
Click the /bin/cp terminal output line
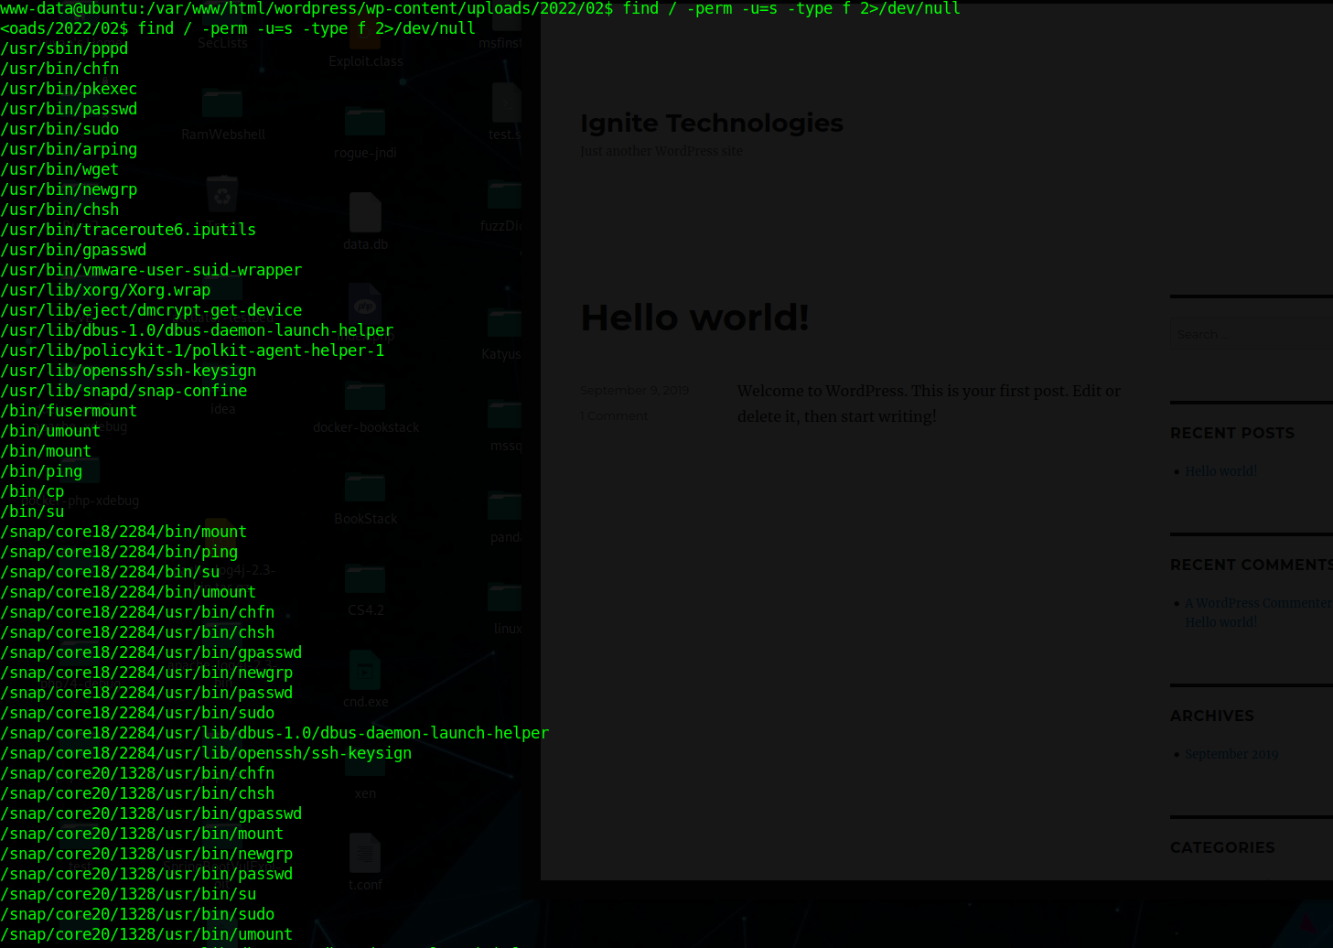[32, 491]
